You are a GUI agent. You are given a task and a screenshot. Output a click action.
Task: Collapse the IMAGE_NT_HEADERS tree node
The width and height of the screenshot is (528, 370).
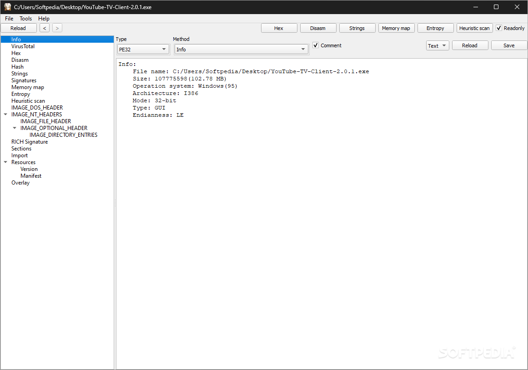pyautogui.click(x=5, y=115)
